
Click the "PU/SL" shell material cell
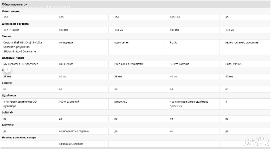[173, 43]
